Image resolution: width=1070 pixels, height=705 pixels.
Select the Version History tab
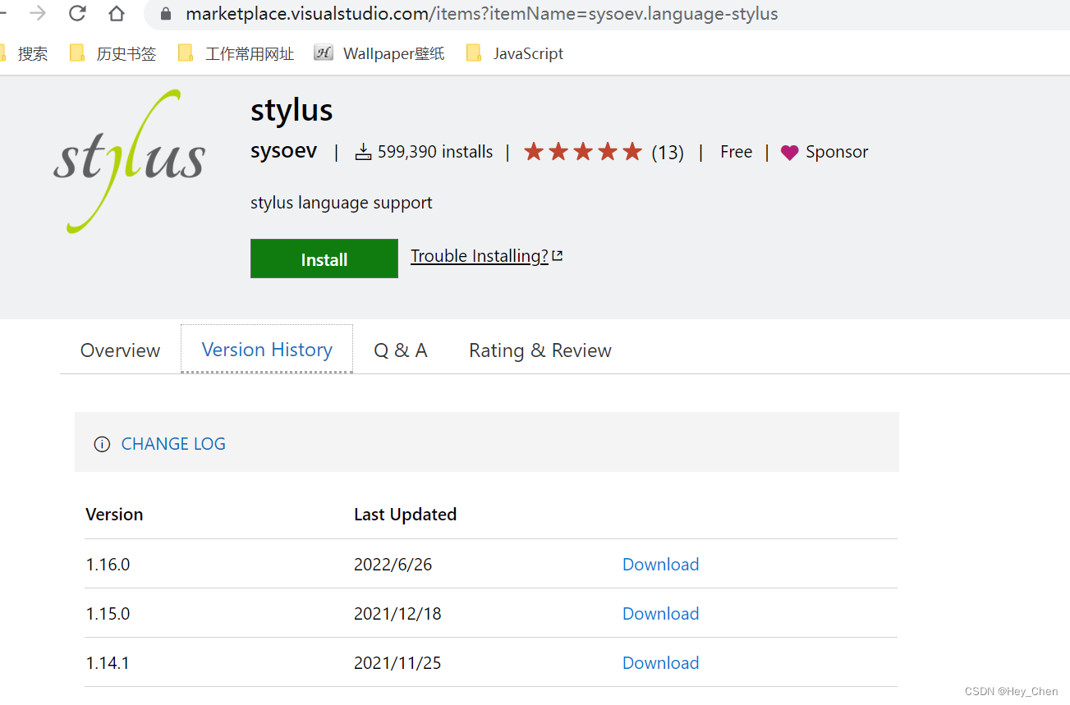(x=266, y=349)
